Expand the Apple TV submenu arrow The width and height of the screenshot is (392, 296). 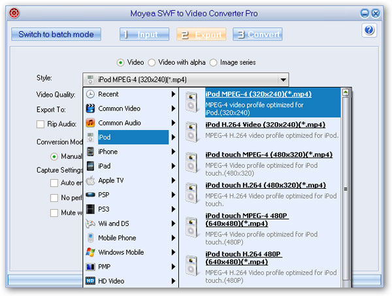point(173,180)
